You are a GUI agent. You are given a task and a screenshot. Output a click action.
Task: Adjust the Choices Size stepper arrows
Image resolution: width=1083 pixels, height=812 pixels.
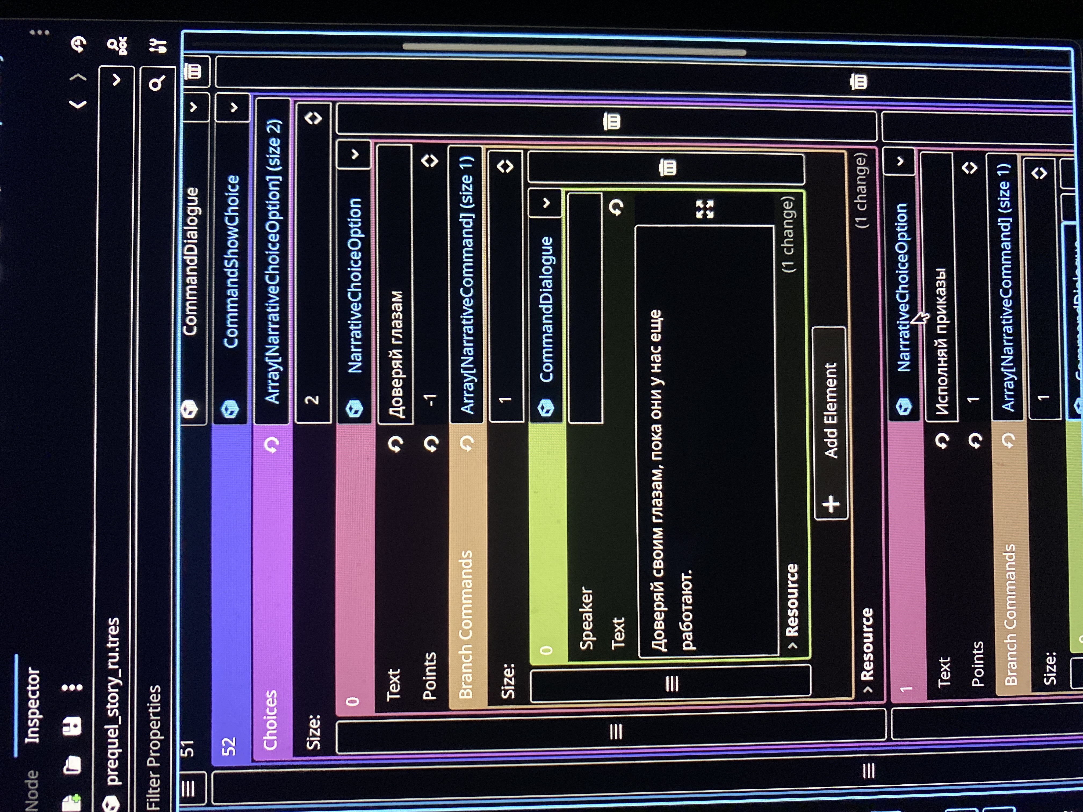pyautogui.click(x=313, y=118)
